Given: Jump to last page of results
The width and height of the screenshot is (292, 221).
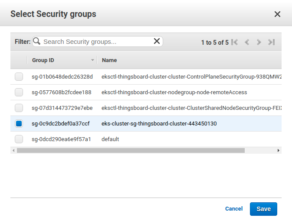Looking at the screenshot, I should coord(272,42).
